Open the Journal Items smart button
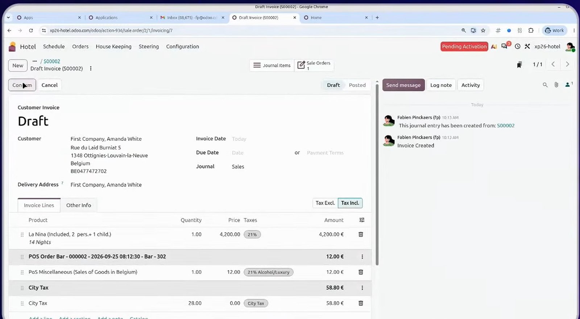The image size is (580, 319). point(272,65)
